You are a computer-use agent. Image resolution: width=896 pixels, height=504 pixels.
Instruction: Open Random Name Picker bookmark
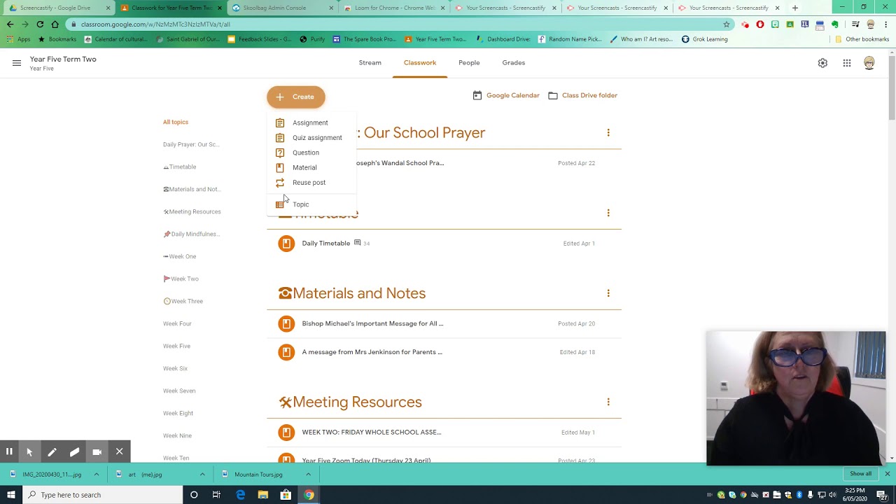[570, 39]
